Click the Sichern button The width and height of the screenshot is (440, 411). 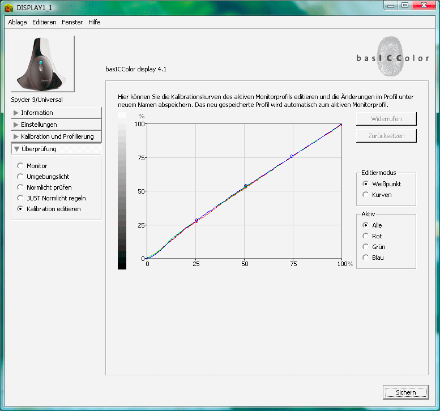pos(405,392)
